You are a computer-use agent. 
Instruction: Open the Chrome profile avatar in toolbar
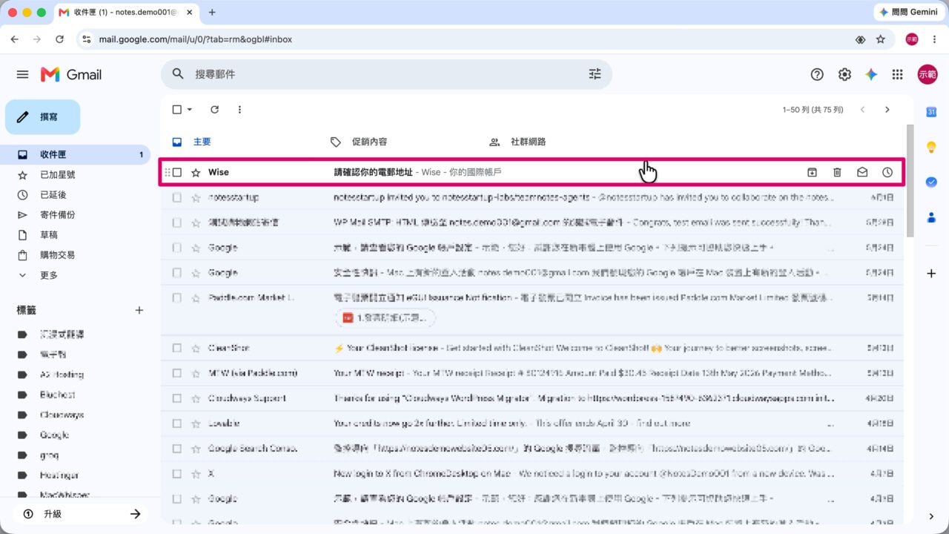pyautogui.click(x=912, y=39)
